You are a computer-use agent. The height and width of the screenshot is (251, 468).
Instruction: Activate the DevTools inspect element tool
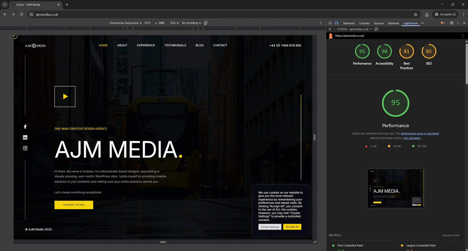click(x=330, y=23)
